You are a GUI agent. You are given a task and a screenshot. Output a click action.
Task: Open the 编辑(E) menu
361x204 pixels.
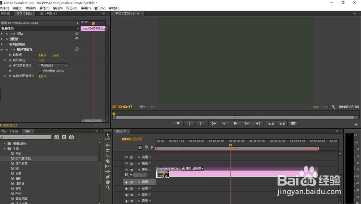[x=17, y=8]
